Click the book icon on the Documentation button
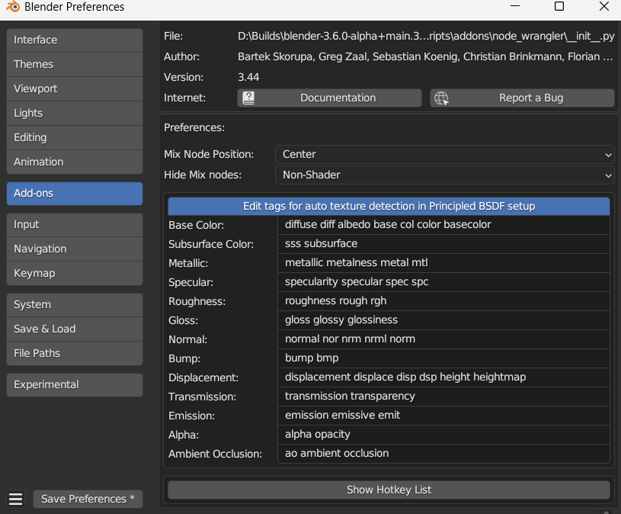621x514 pixels. click(x=248, y=98)
